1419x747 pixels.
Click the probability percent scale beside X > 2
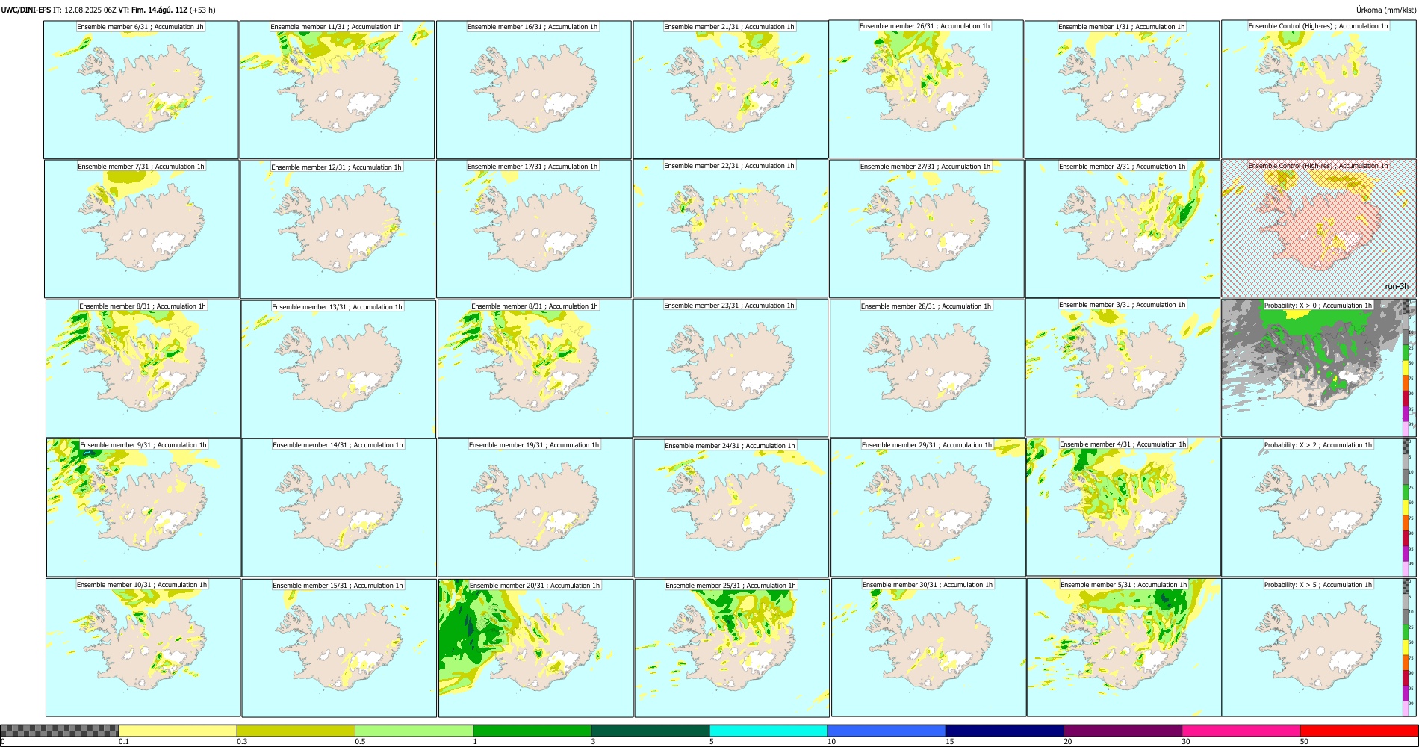point(1406,507)
